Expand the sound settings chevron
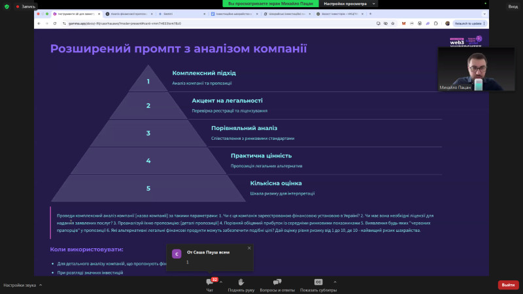523x294 pixels. [41, 285]
